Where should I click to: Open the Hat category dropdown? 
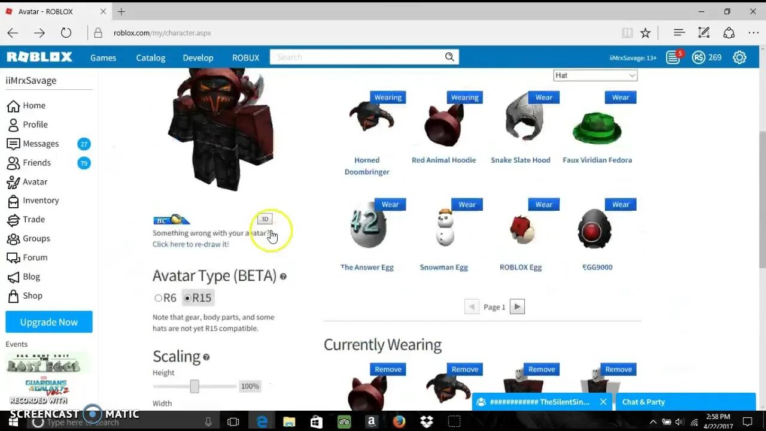(x=595, y=75)
